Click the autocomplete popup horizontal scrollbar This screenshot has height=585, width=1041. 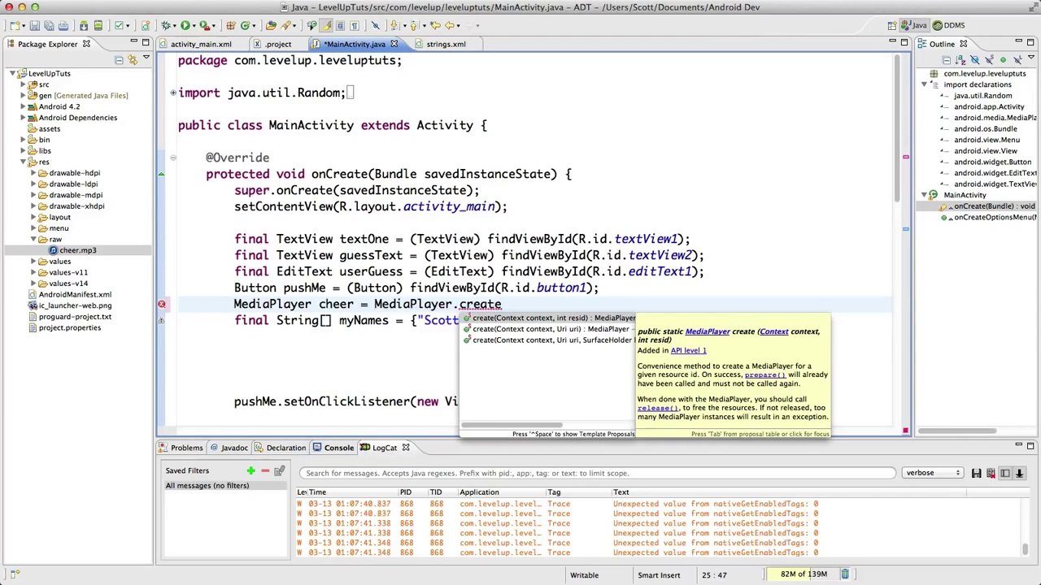(x=511, y=425)
